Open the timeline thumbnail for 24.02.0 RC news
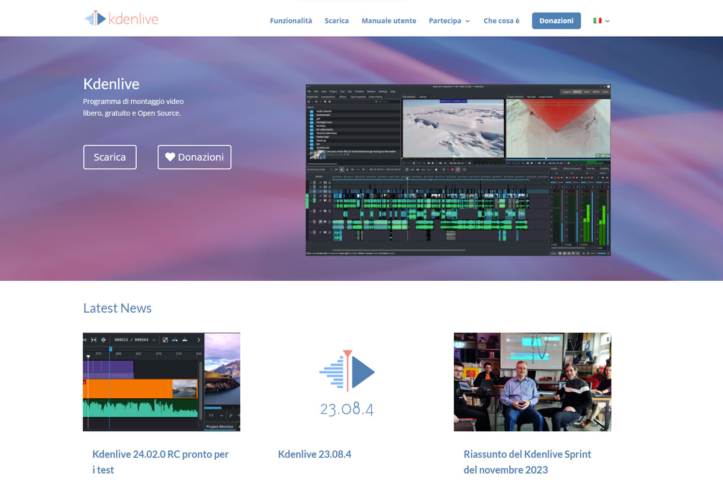This screenshot has width=723, height=482. (161, 382)
